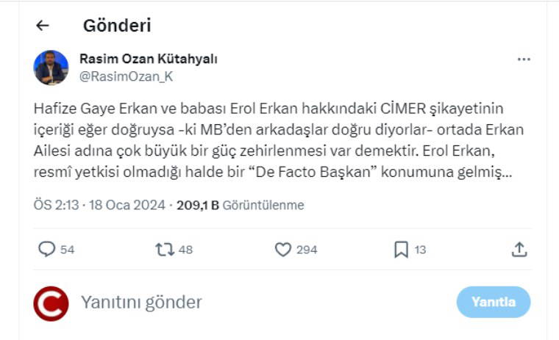Screen dimensions: 559x340
Task: Click the Yanıtla reply button
Action: [493, 302]
